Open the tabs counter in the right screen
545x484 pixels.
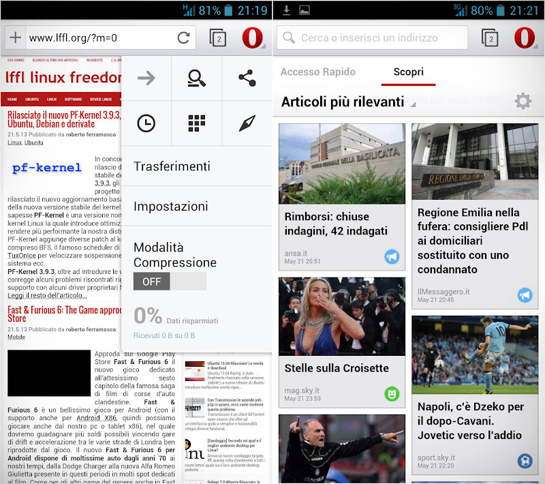[x=490, y=38]
